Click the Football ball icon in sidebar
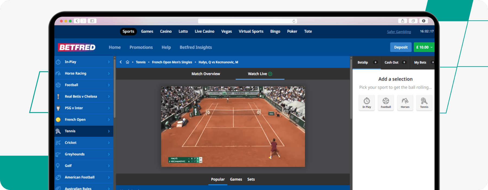This screenshot has height=190, width=488. pyautogui.click(x=58, y=85)
